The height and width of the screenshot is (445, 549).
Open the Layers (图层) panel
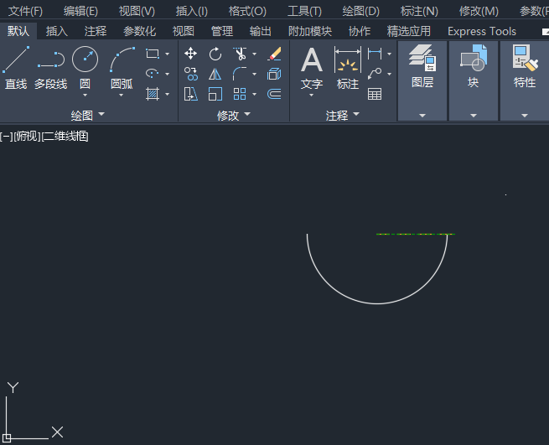[x=422, y=80]
